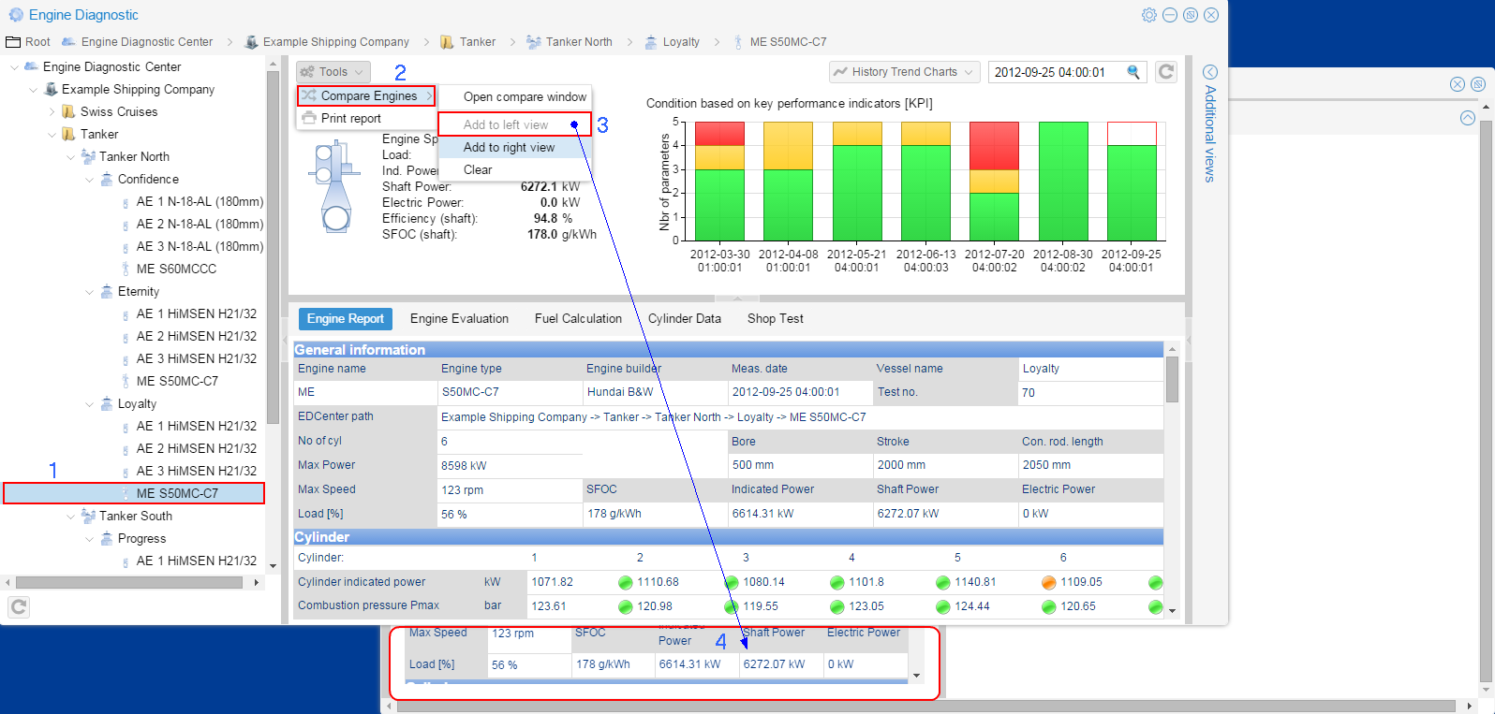Go to Tanker breadcrumb
1495x714 pixels.
pos(478,42)
